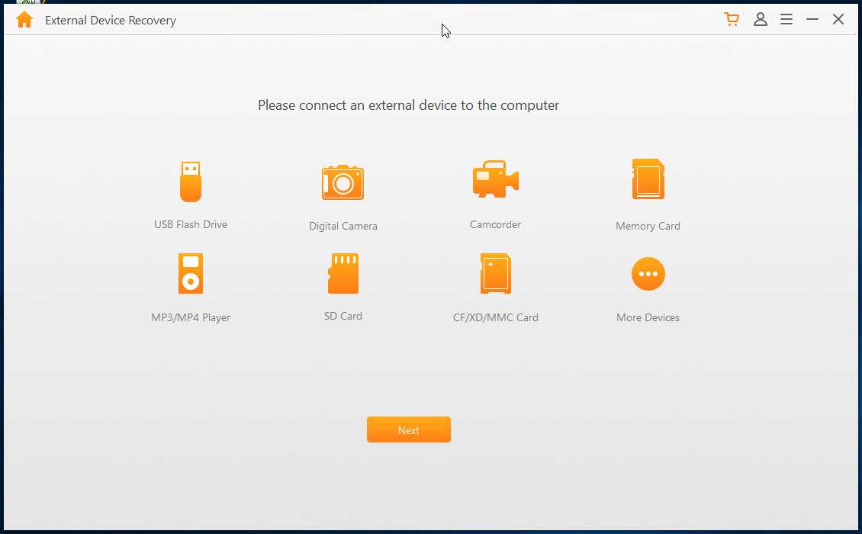Image resolution: width=862 pixels, height=534 pixels.
Task: Choose the Digital Camera icon
Action: pyautogui.click(x=343, y=182)
